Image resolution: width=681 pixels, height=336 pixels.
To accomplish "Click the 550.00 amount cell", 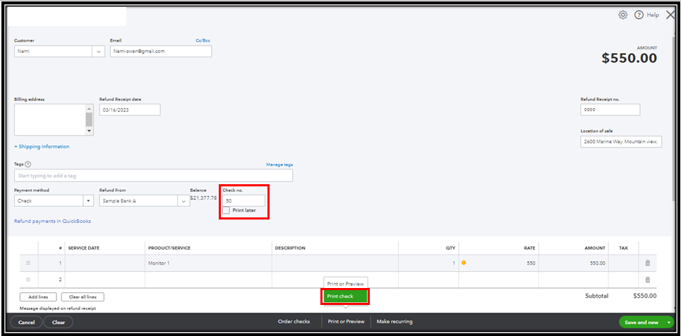I will click(573, 263).
